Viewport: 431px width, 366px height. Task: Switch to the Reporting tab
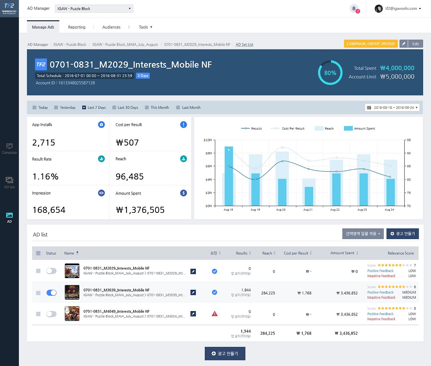(76, 27)
